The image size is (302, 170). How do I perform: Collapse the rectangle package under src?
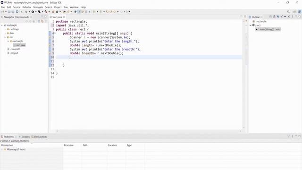(8, 41)
